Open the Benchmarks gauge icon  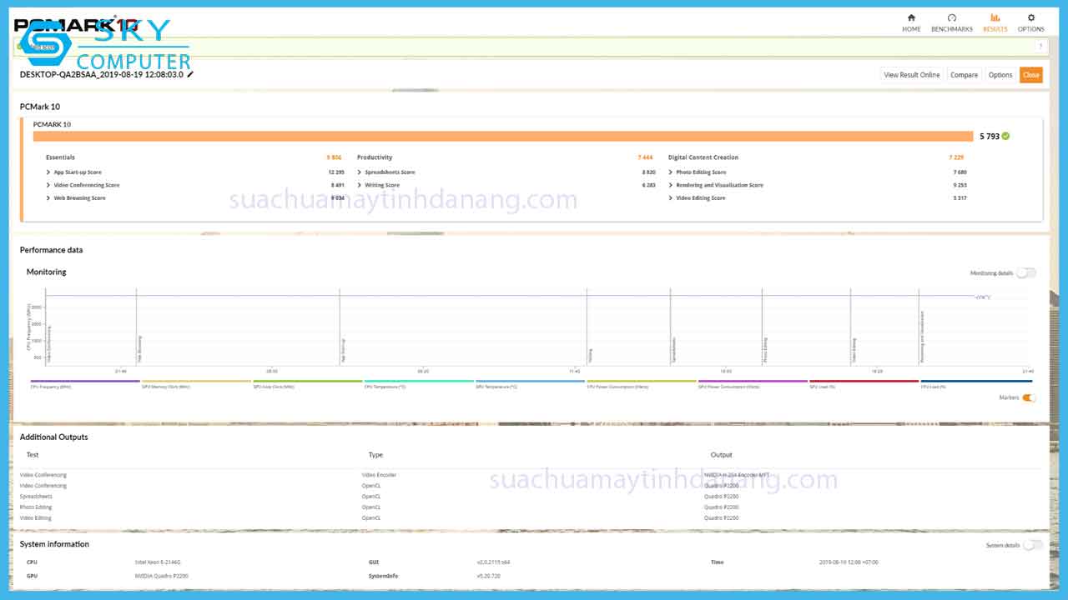tap(951, 17)
